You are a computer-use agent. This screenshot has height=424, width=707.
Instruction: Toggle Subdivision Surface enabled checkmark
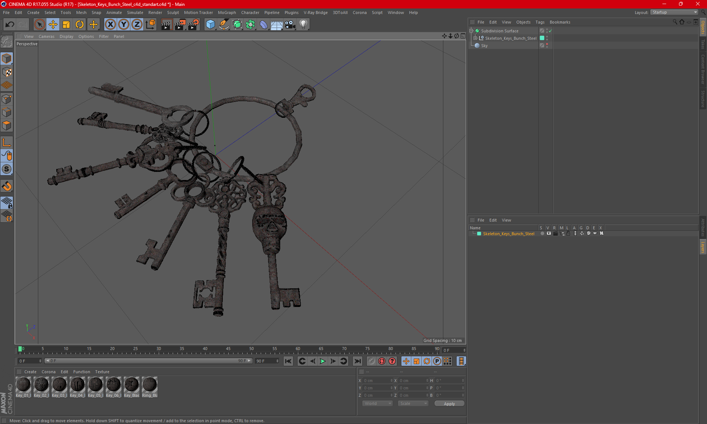click(551, 31)
